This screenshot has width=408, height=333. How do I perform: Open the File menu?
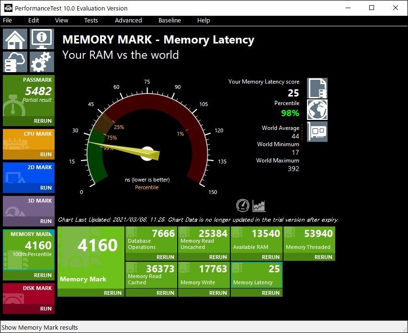pos(7,20)
